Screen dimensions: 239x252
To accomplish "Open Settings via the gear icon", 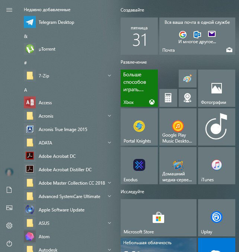I will (x=9, y=226).
